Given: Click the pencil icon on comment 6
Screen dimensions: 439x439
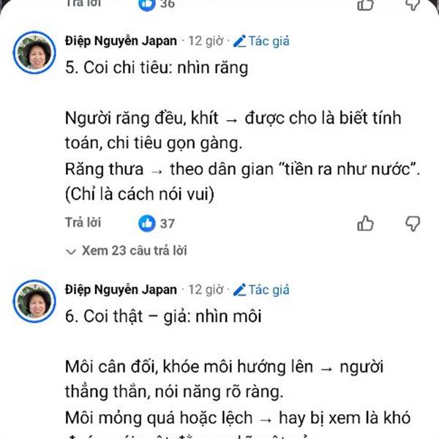Looking at the screenshot, I should [239, 289].
